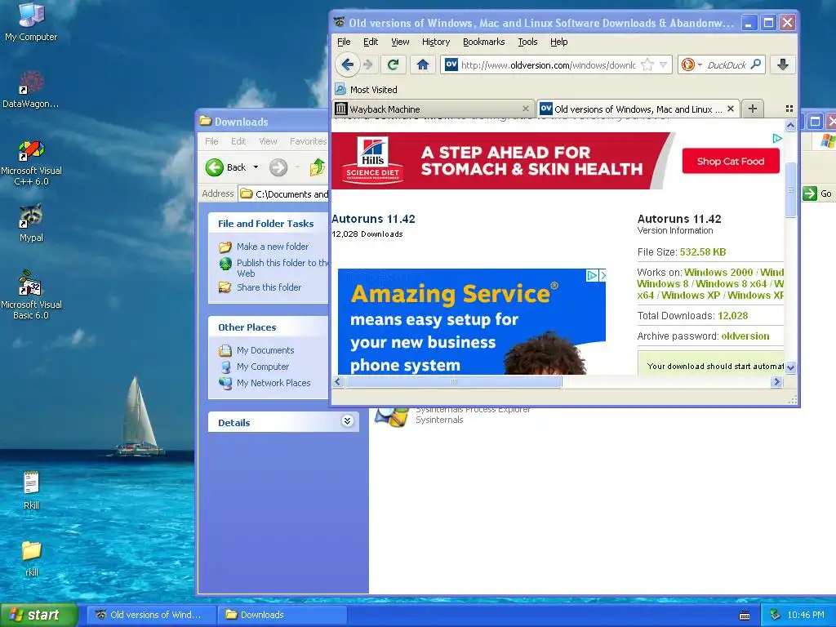Collapse the Other Places panel header
Screen dimensions: 836x627
point(268,327)
